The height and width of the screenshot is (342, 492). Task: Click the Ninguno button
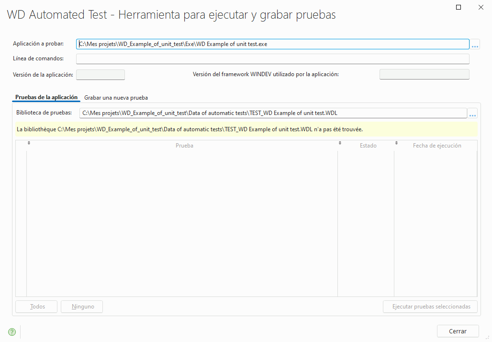(82, 307)
